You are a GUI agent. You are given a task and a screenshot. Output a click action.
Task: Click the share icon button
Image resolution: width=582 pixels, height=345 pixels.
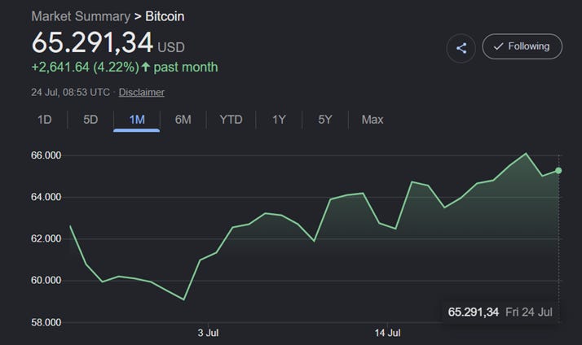pyautogui.click(x=461, y=48)
